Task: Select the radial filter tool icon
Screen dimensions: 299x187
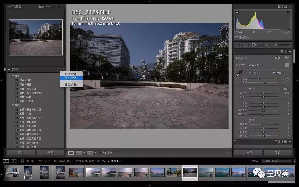Action: 268,45
